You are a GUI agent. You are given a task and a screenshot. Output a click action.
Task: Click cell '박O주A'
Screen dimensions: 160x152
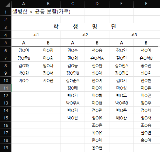[x=73, y=103]
